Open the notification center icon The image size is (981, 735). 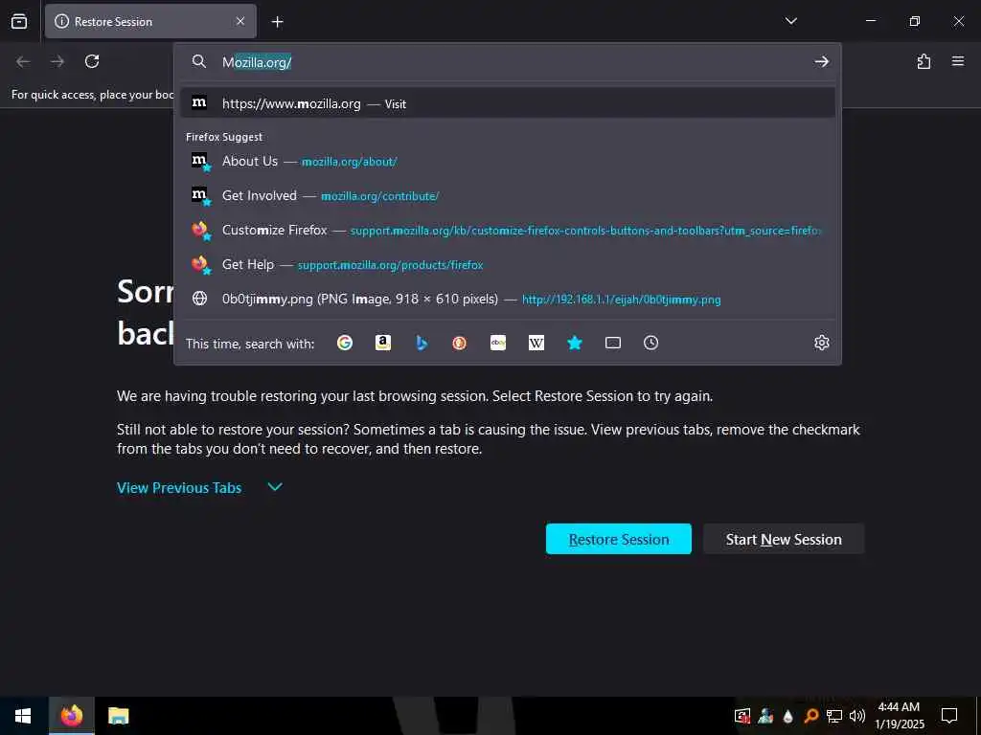(949, 716)
